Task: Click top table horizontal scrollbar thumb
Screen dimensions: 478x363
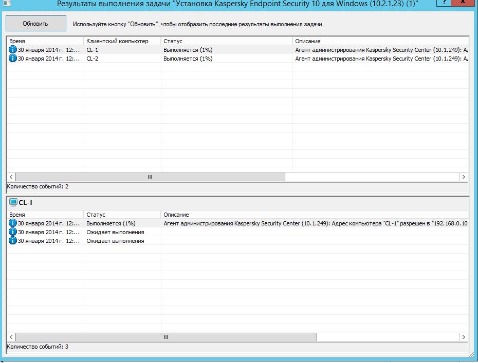Action: click(x=150, y=177)
